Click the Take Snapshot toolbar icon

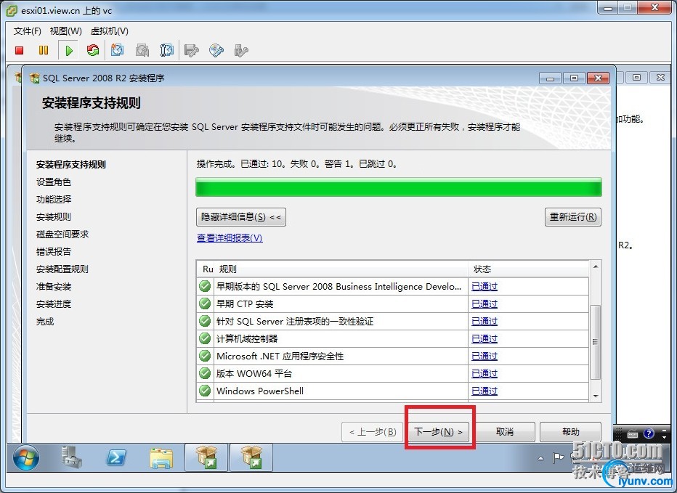[117, 51]
